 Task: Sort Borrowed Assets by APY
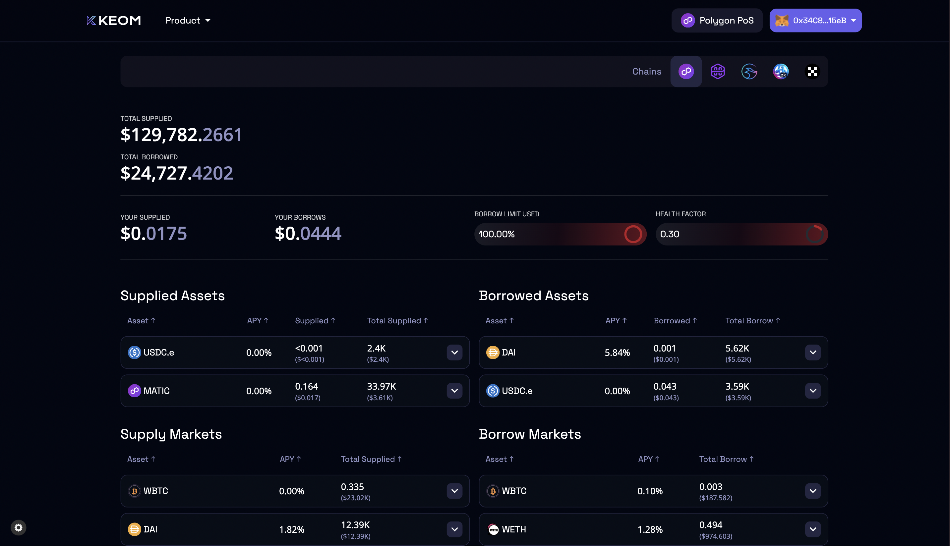pos(616,321)
